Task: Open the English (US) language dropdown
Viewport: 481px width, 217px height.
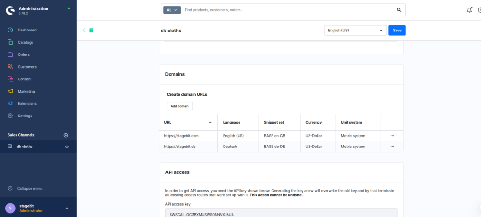Action: 355,31
